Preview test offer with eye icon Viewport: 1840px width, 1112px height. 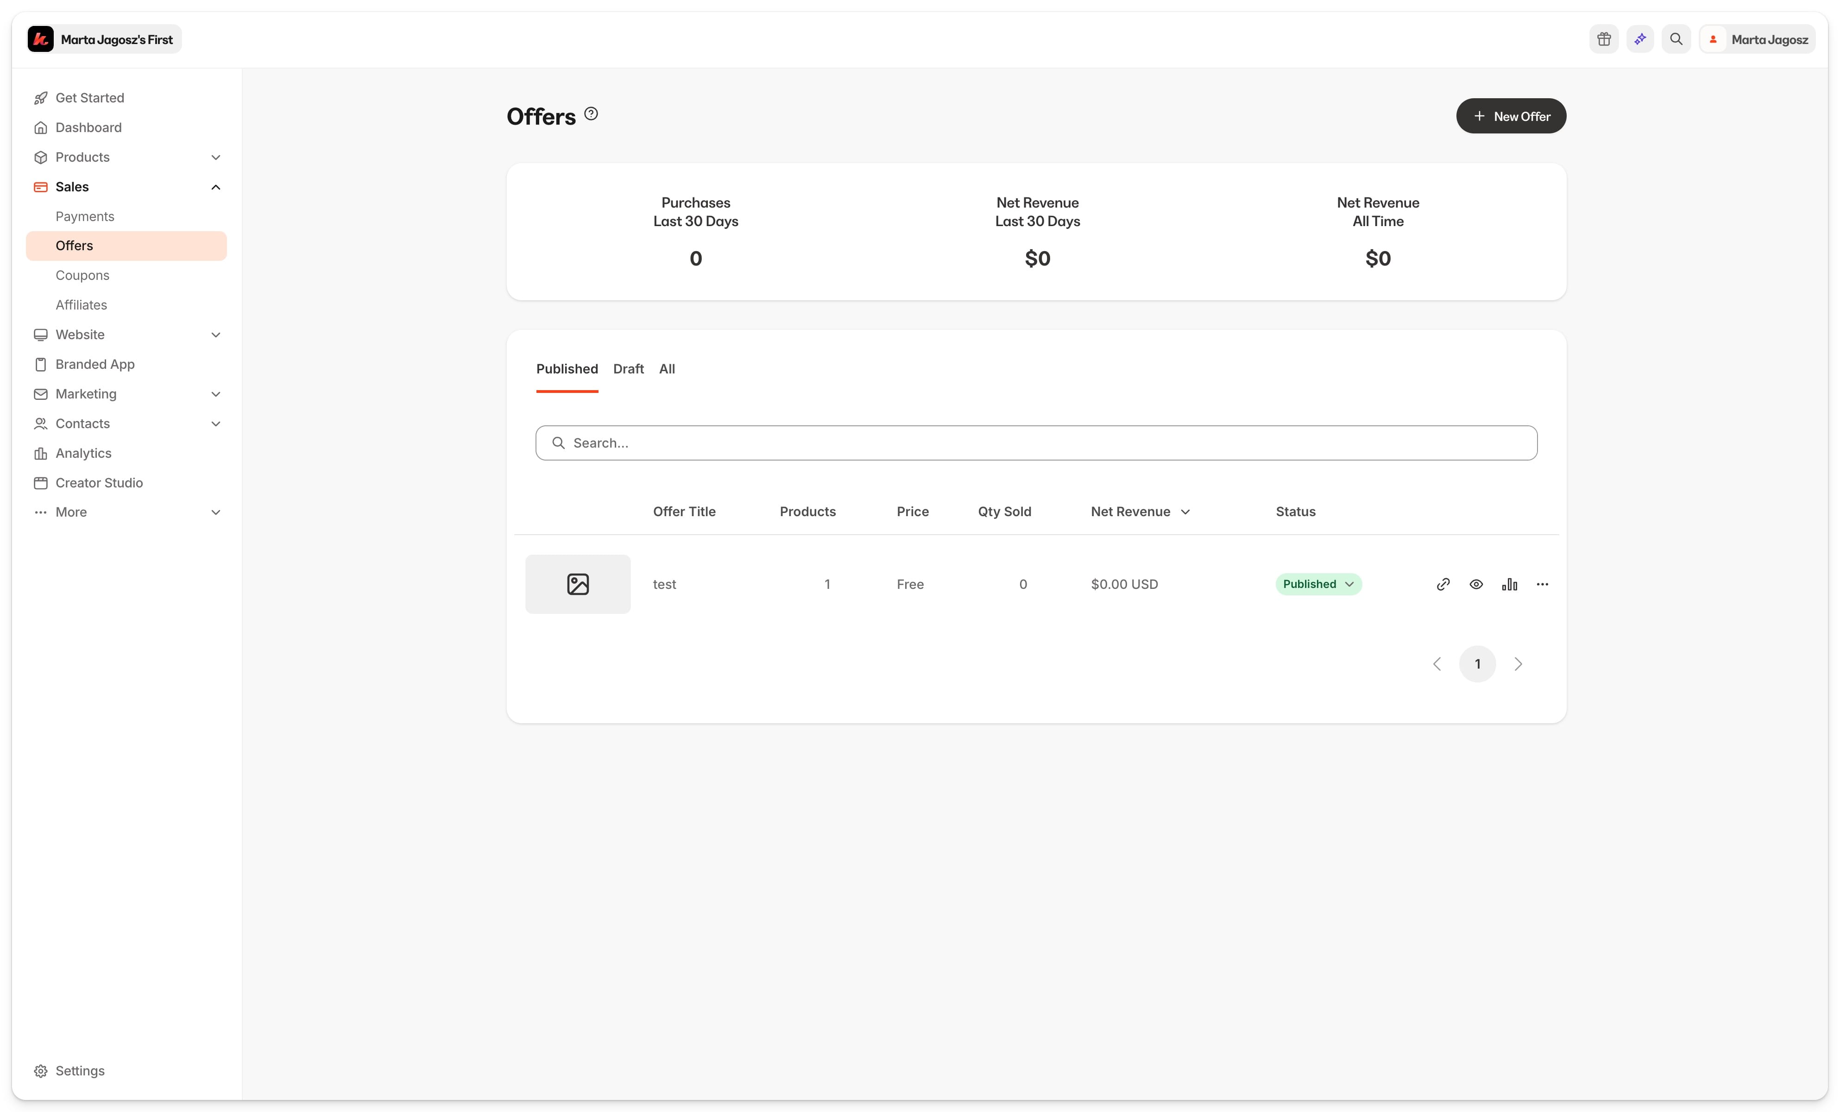tap(1475, 584)
